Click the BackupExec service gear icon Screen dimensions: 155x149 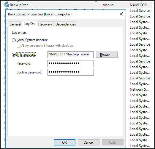(x=7, y=5)
